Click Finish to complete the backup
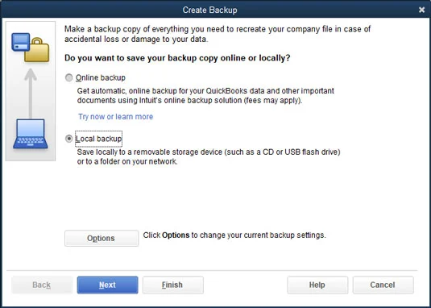The width and height of the screenshot is (431, 308). point(173,285)
